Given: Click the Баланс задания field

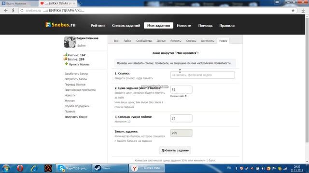Looking at the screenshot, I should 181,133.
